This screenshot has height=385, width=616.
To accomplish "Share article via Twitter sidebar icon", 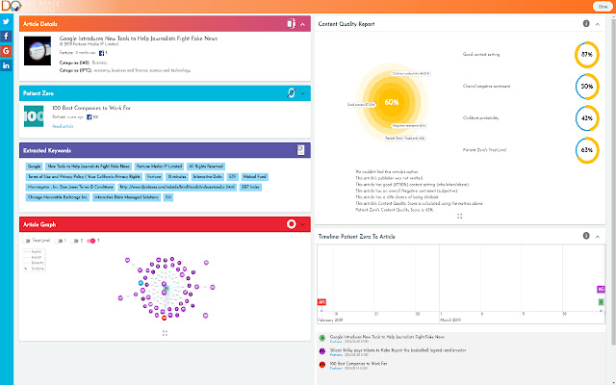I will pos(7,20).
